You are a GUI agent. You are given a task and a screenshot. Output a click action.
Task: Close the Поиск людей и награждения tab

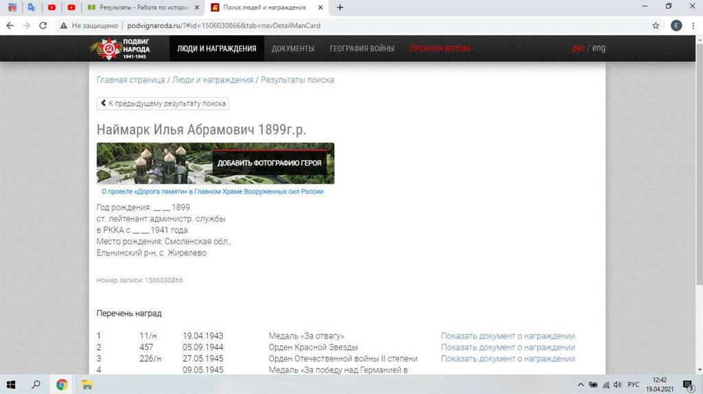[x=320, y=7]
